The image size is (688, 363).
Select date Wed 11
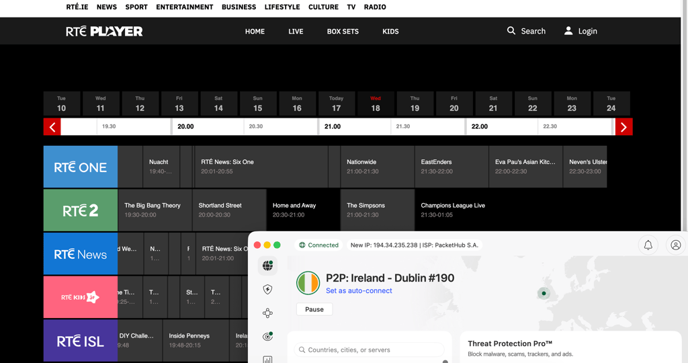[101, 104]
